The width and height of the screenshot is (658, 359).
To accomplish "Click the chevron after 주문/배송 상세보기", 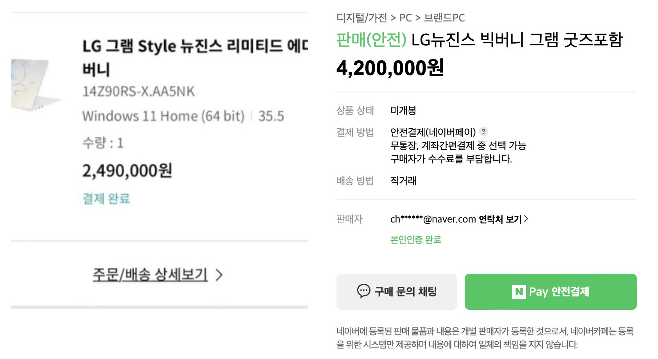I will [x=219, y=275].
